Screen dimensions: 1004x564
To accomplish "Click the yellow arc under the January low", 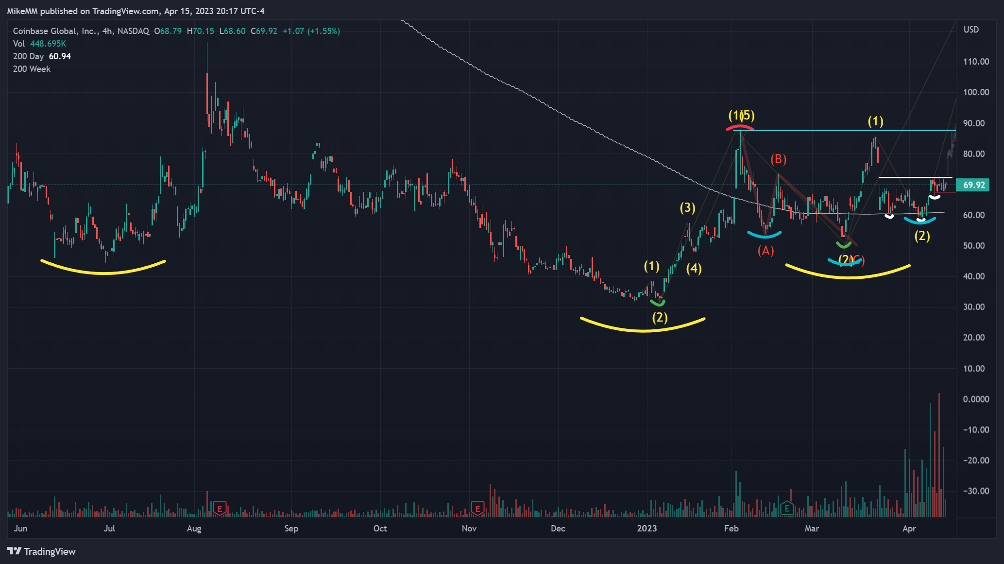I will click(x=643, y=326).
